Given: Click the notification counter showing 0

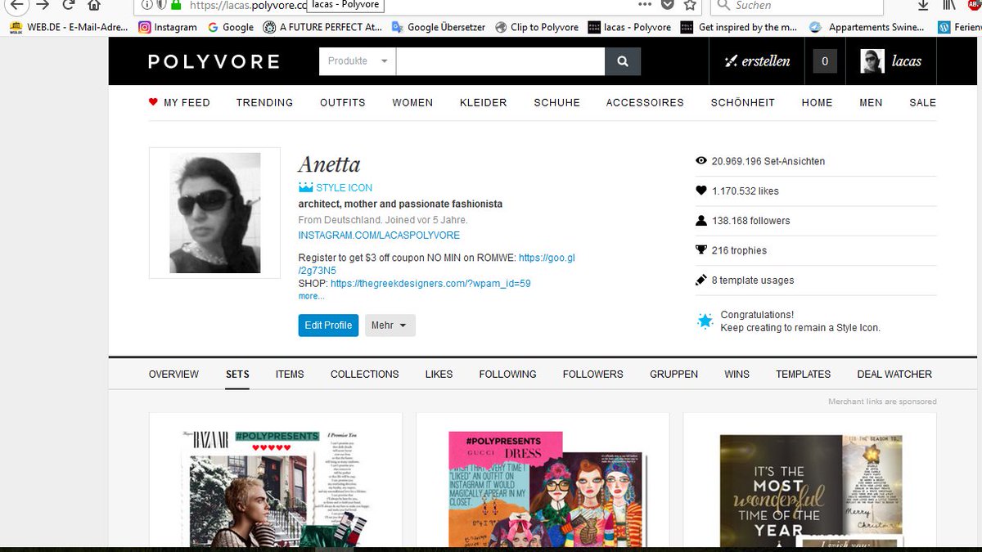Looking at the screenshot, I should 825,61.
